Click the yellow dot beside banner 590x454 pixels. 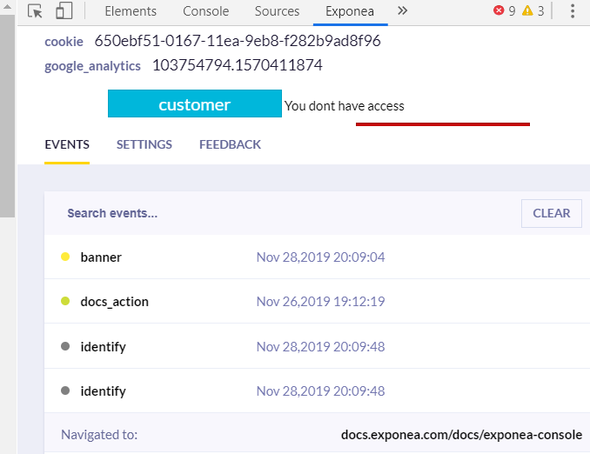65,257
